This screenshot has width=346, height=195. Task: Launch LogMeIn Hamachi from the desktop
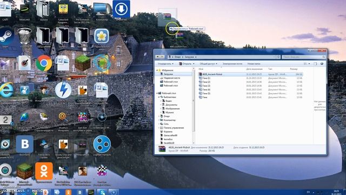[x=102, y=144]
